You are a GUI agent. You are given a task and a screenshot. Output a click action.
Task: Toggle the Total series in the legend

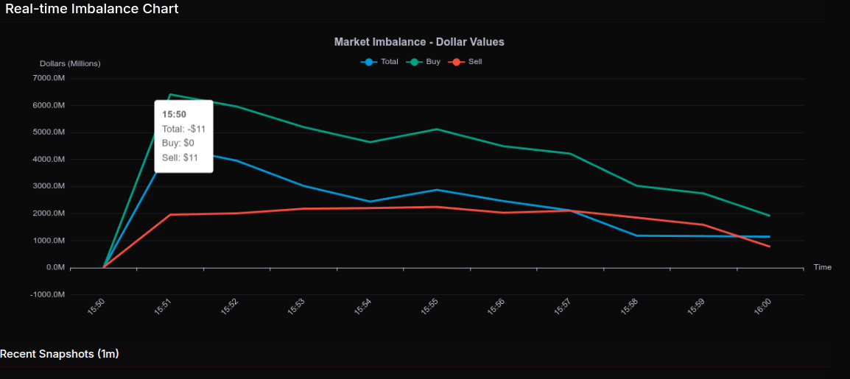coord(389,62)
